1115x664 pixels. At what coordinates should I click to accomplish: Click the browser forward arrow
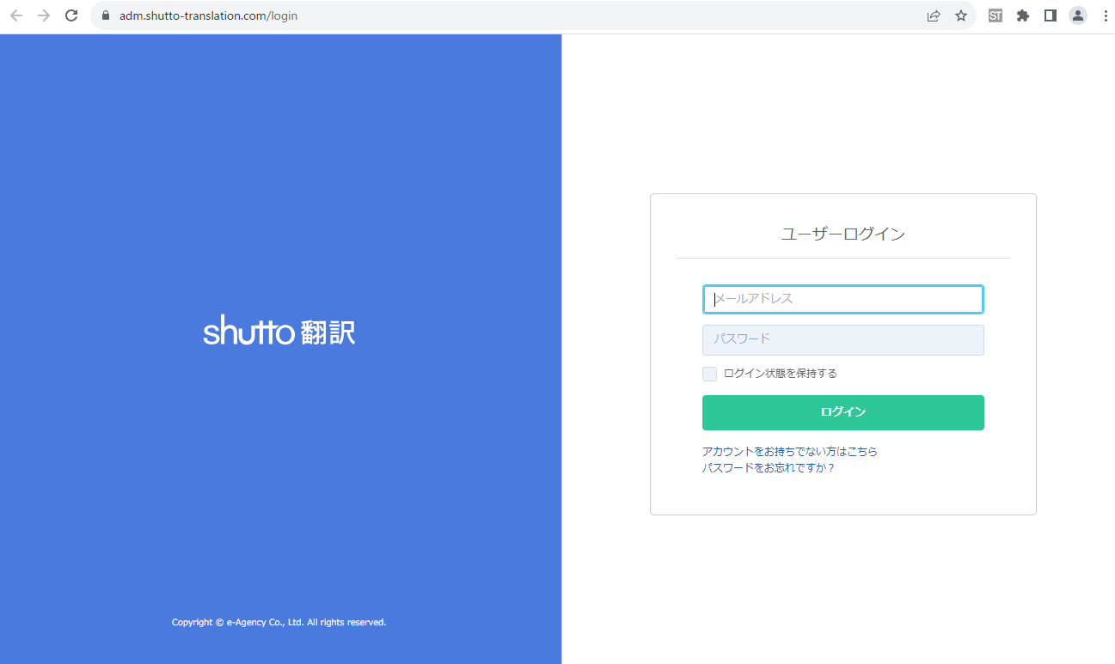44,15
